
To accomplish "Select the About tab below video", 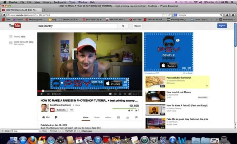I will pyautogui.click(x=86, y=117).
